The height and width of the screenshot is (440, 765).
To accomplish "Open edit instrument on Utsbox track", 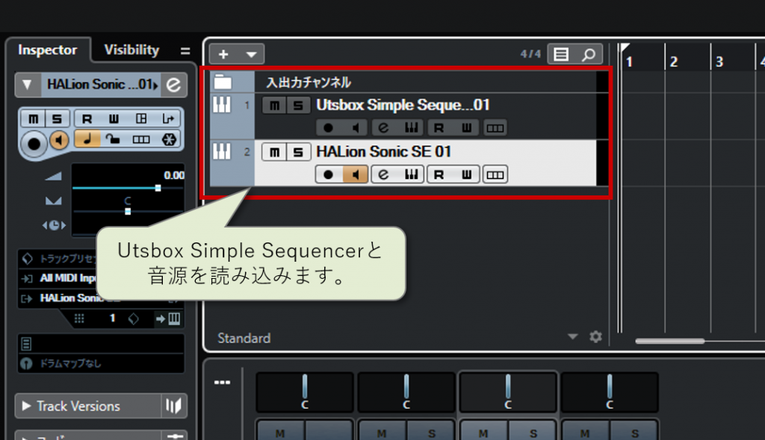I will coord(383,128).
